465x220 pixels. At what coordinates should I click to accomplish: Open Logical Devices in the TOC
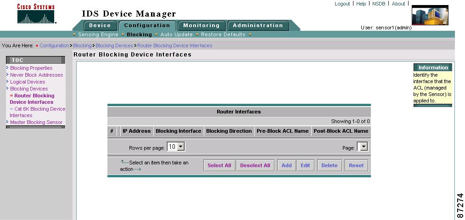point(28,82)
